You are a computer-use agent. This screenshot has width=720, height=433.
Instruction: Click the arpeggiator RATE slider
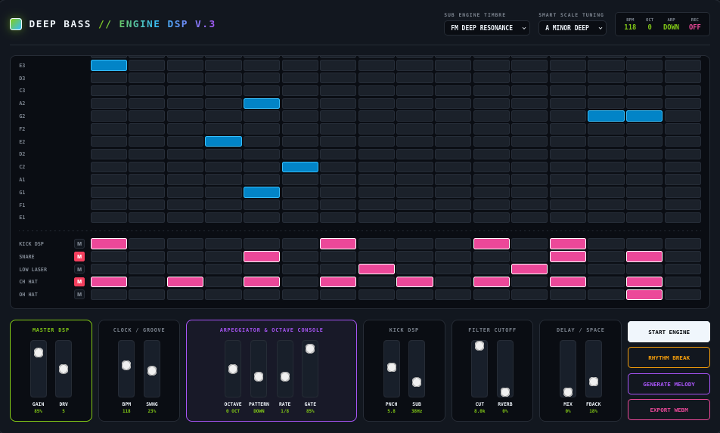pos(284,369)
